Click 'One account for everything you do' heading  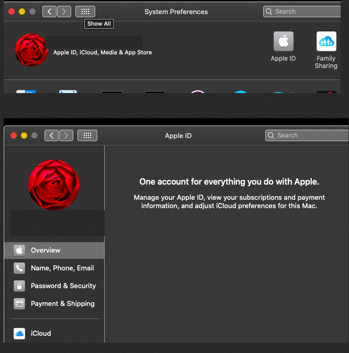click(x=229, y=181)
